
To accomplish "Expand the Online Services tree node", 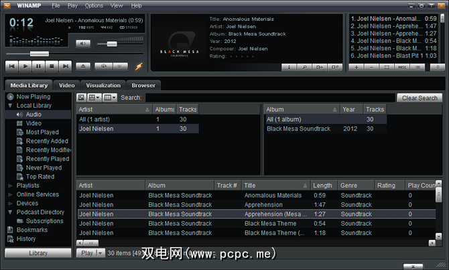I will [x=10, y=195].
